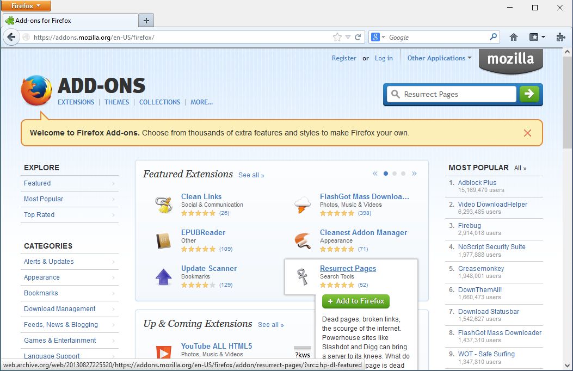The image size is (573, 371).
Task: Select the third carousel page dot
Action: tap(403, 174)
